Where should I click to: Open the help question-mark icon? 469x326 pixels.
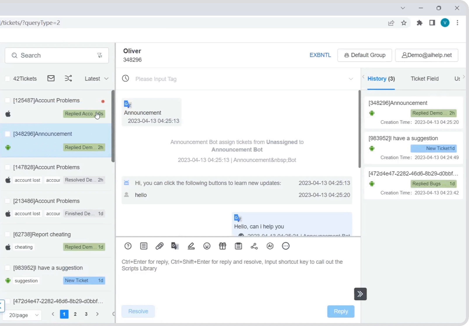pyautogui.click(x=128, y=246)
